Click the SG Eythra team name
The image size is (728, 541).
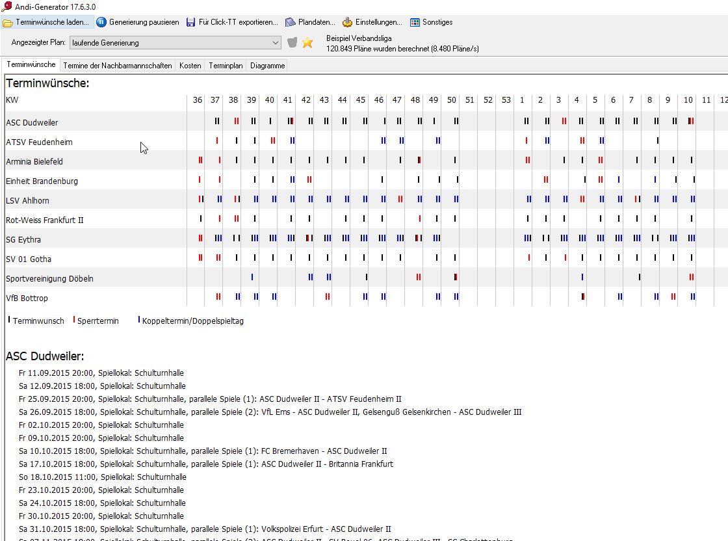(x=23, y=239)
